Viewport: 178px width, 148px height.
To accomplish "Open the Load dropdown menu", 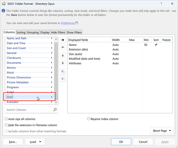I will coord(35,142).
